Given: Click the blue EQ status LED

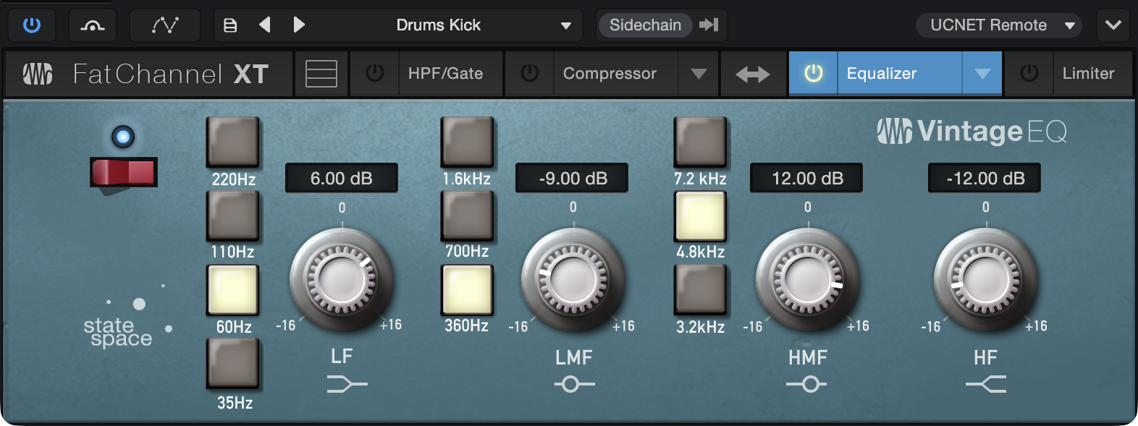Looking at the screenshot, I should pos(123,136).
